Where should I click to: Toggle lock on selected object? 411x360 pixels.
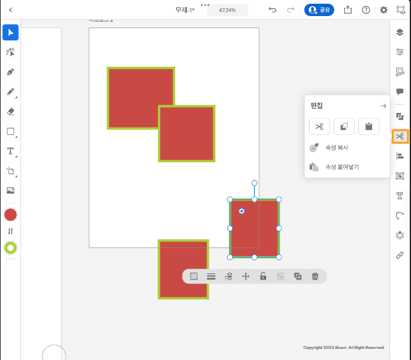(x=263, y=276)
